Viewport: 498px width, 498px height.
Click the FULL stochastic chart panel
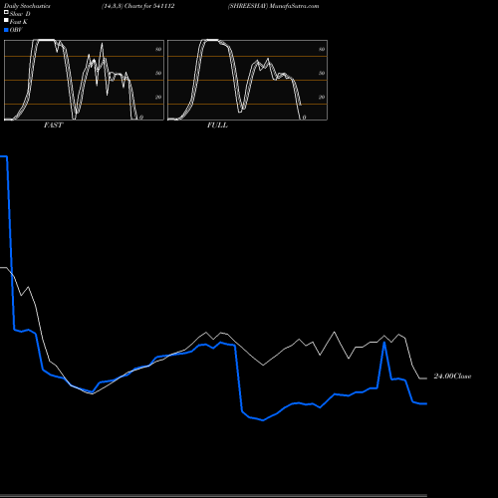(x=247, y=80)
